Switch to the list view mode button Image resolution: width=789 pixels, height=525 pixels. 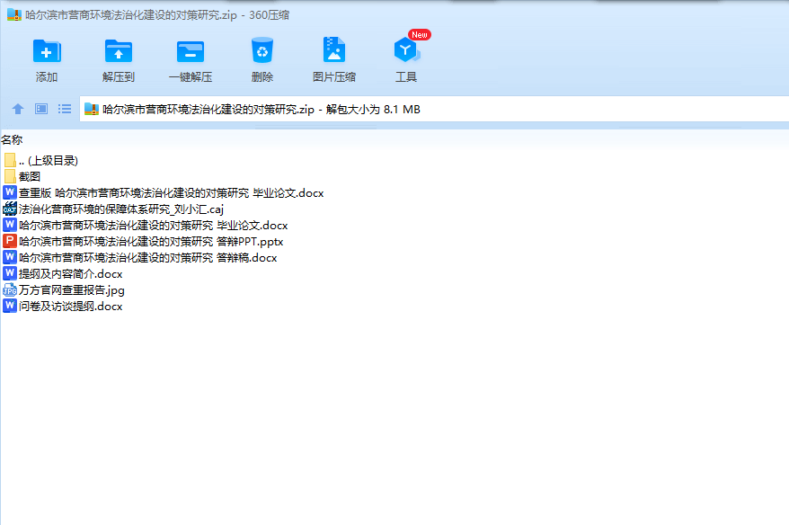65,109
